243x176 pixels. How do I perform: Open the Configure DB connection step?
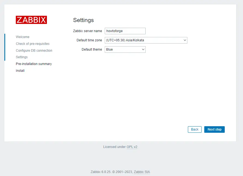[x=34, y=50]
